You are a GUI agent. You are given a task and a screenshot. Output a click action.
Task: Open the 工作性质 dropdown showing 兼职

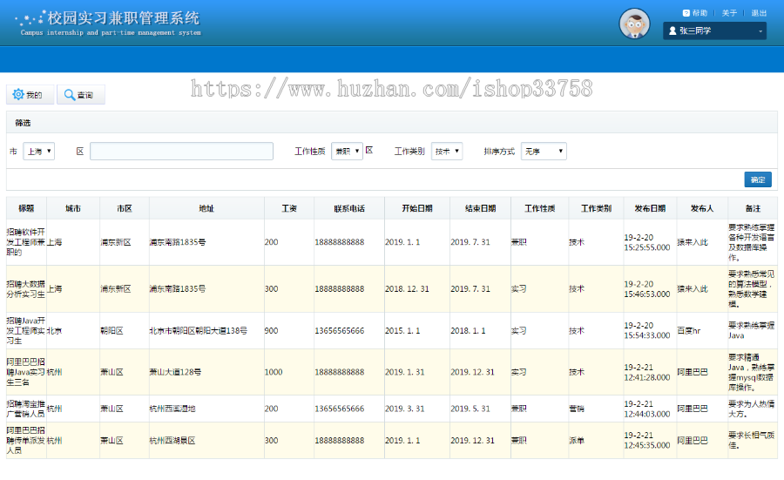click(x=347, y=151)
